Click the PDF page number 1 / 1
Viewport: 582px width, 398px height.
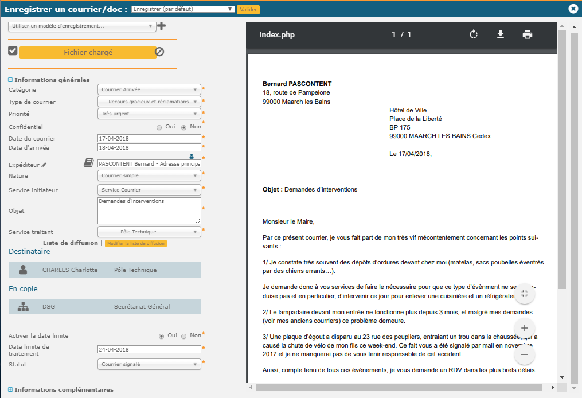(x=401, y=34)
